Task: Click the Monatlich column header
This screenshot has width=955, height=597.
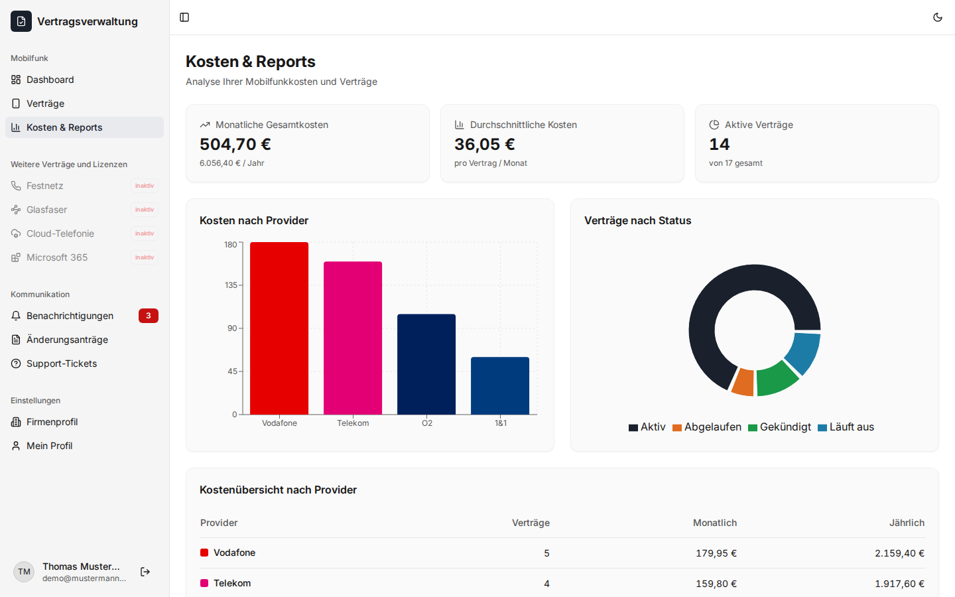Action: pos(715,523)
